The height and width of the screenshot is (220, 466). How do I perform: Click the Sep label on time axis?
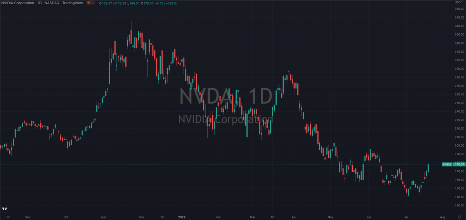28,217
